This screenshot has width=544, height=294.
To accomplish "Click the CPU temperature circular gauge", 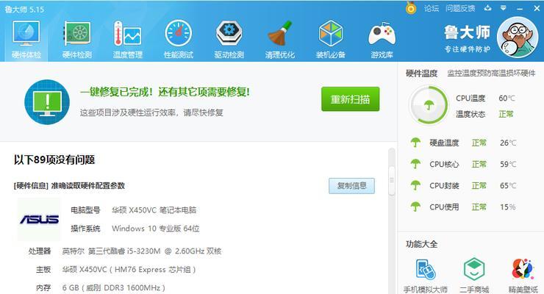I will pyautogui.click(x=429, y=105).
